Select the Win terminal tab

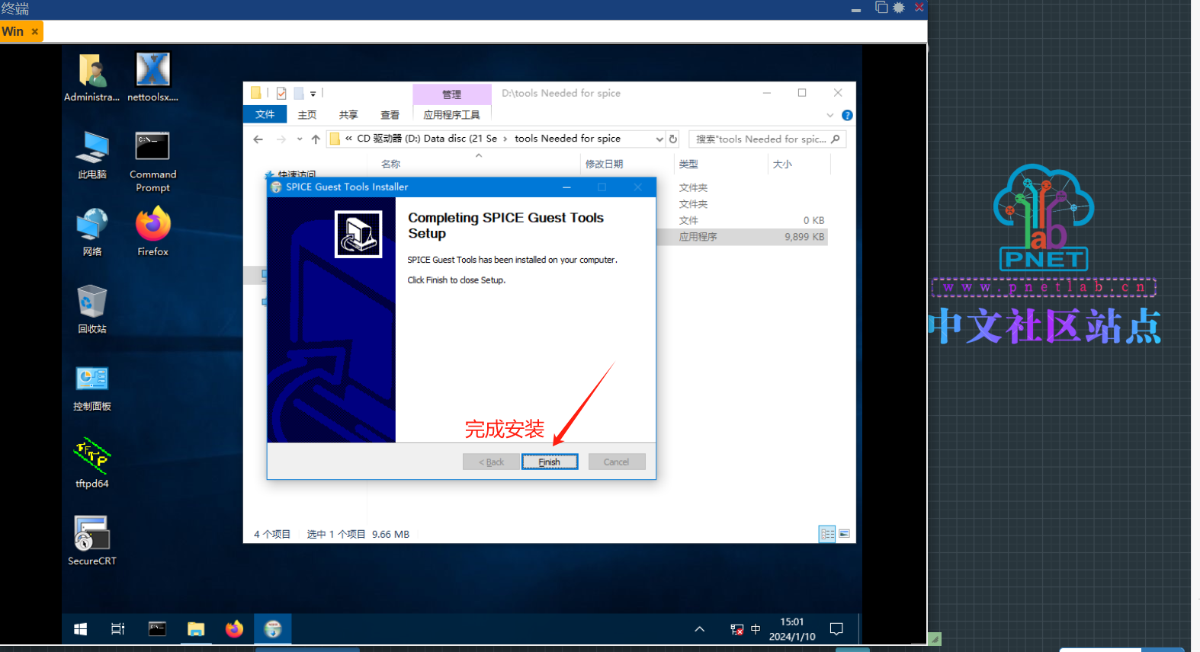[13, 31]
